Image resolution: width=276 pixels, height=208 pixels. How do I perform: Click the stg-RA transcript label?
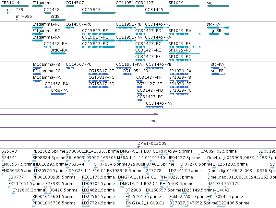click(213, 24)
